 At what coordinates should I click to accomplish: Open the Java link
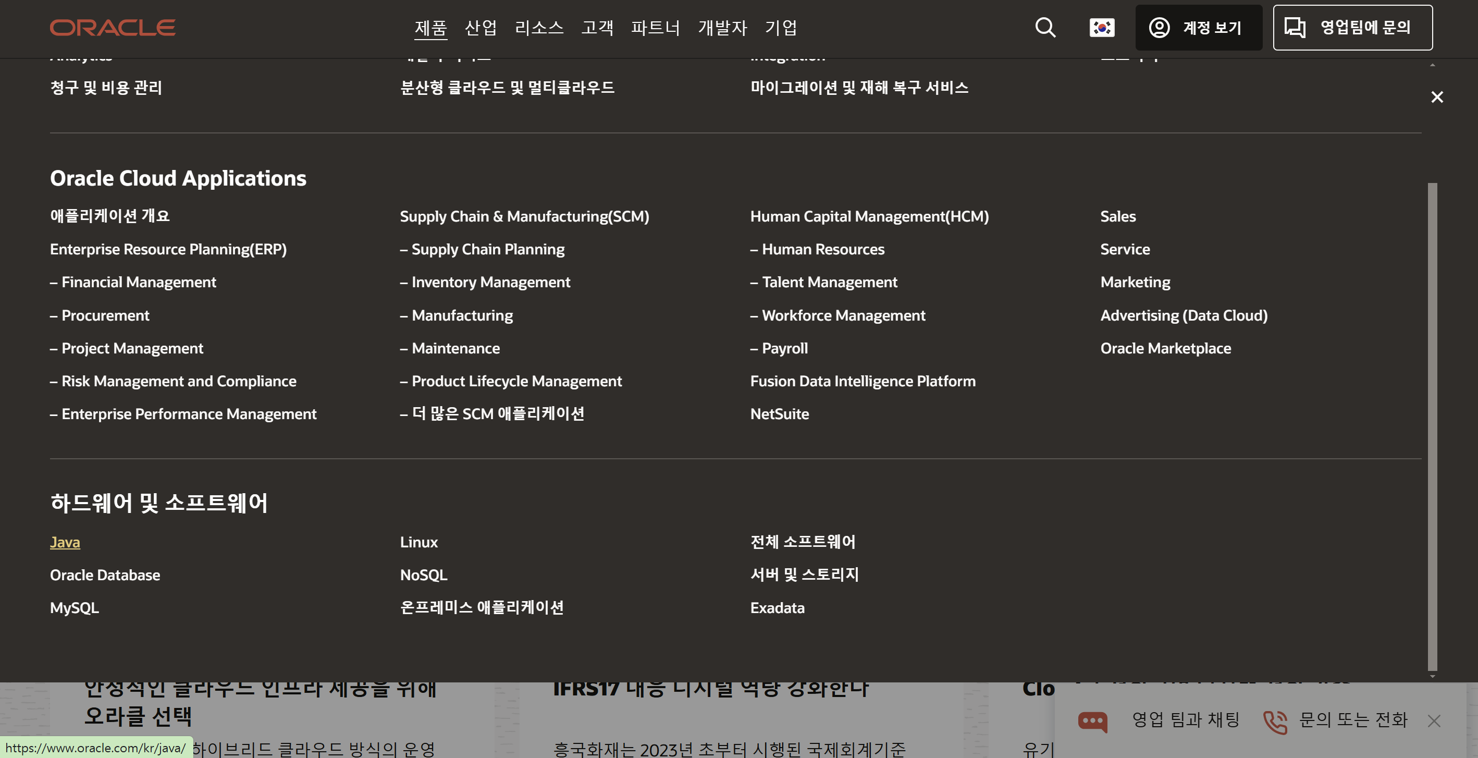point(65,542)
